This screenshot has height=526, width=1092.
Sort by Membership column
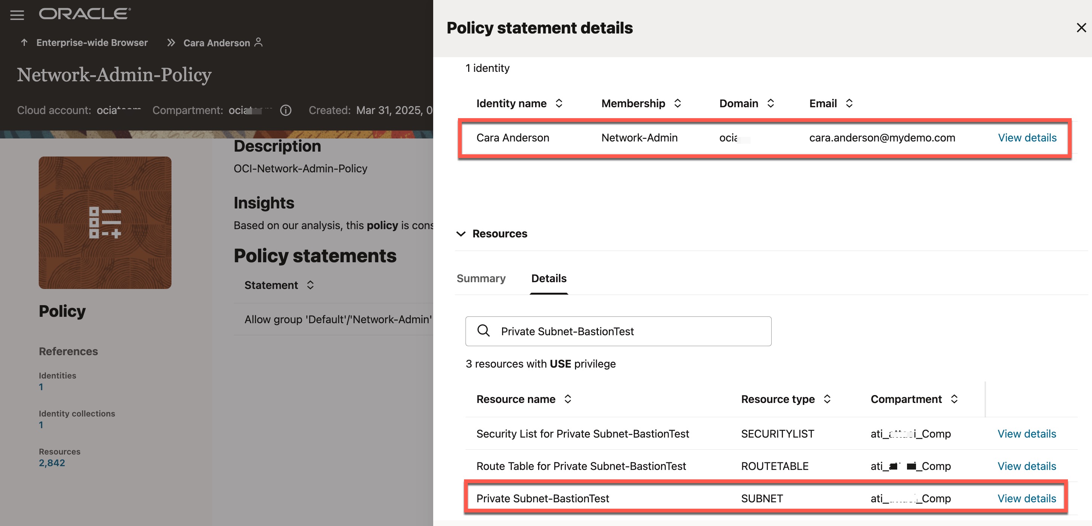tap(677, 103)
